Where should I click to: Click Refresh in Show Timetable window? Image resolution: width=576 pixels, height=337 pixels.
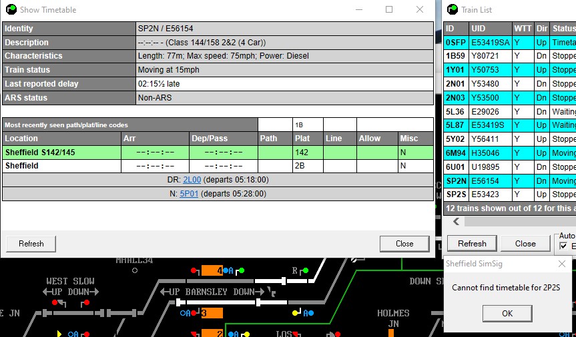(31, 244)
